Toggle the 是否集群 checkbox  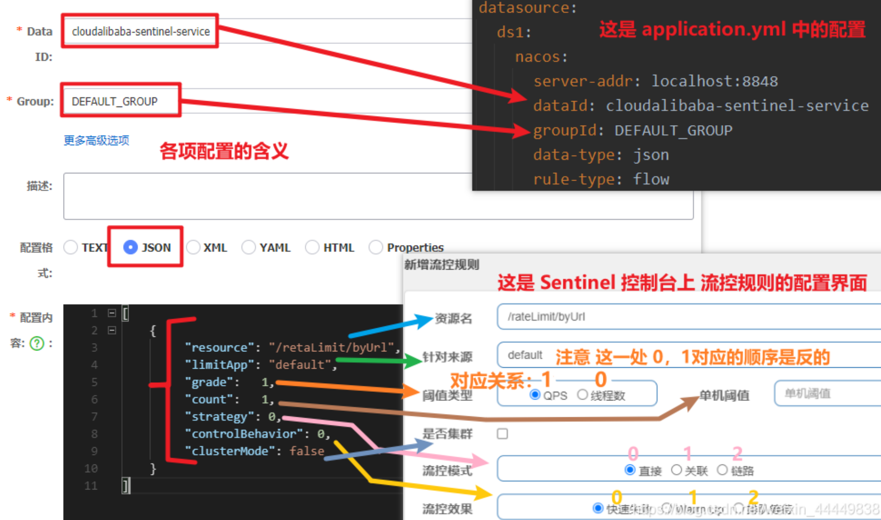(502, 434)
